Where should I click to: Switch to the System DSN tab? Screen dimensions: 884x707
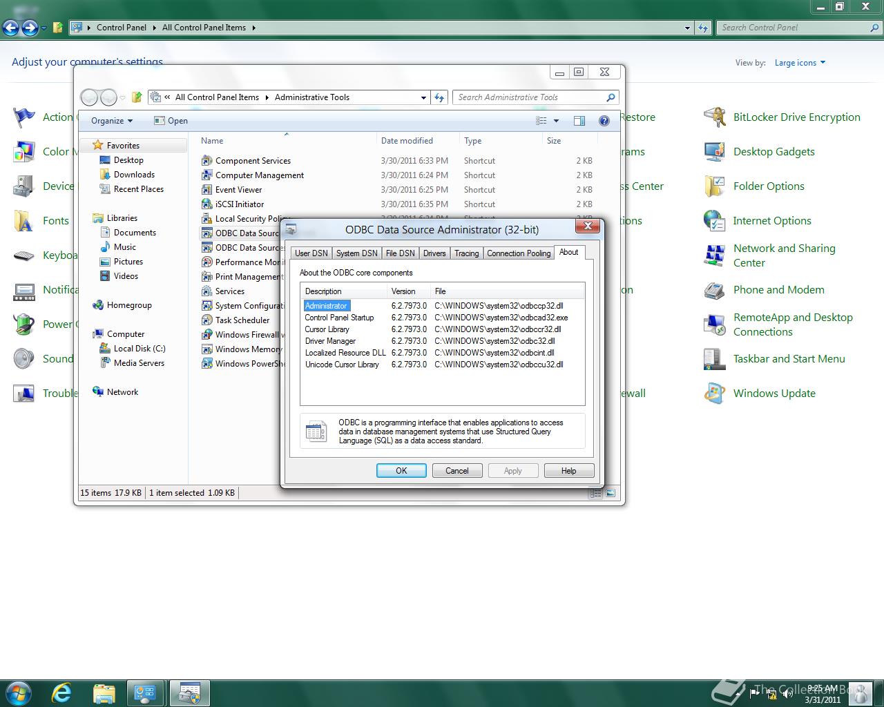coord(356,253)
